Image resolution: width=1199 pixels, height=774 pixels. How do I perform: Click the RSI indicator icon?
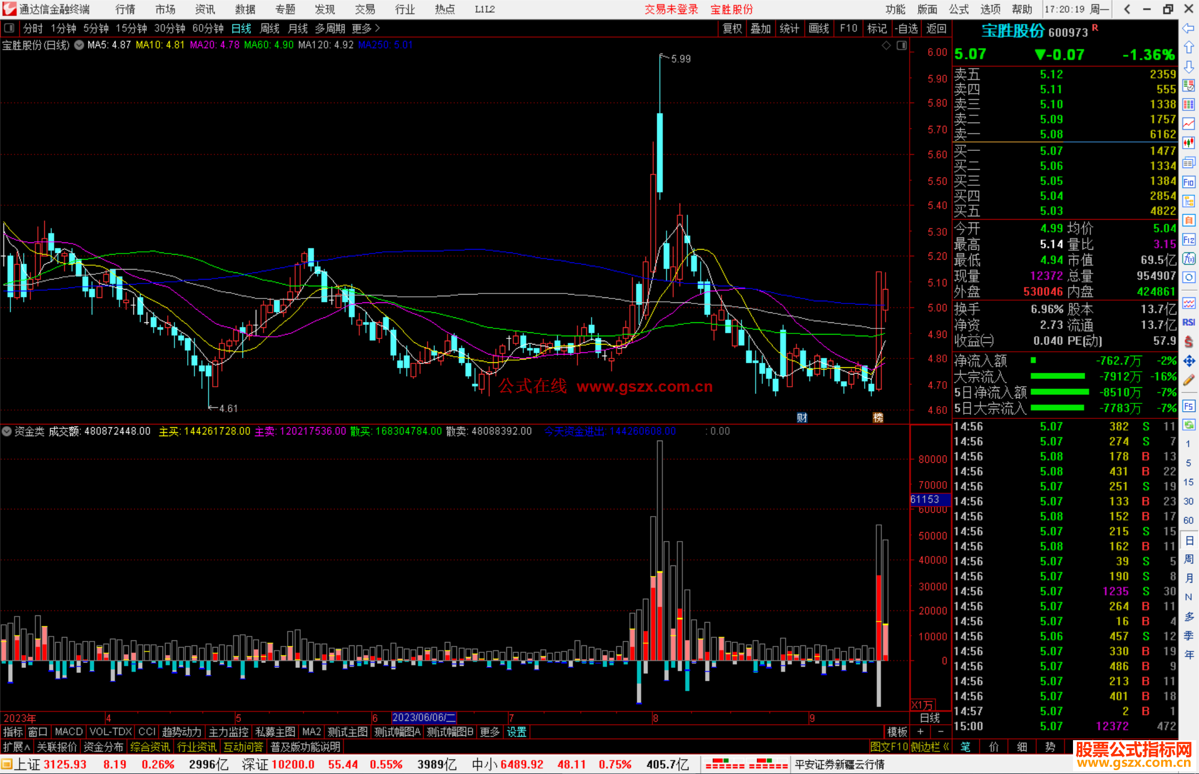(x=1188, y=322)
